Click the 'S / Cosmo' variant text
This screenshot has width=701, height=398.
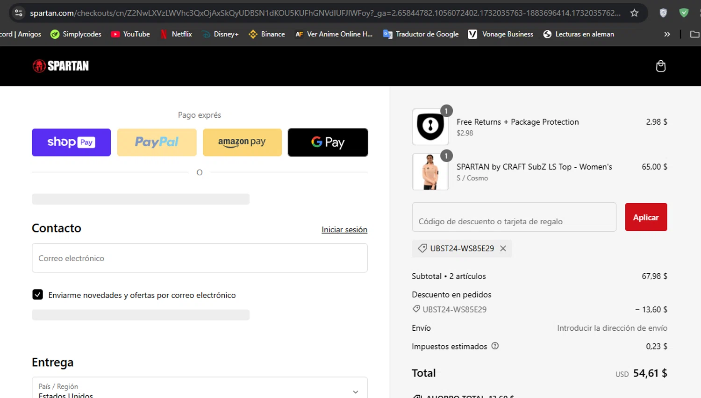[x=472, y=178]
